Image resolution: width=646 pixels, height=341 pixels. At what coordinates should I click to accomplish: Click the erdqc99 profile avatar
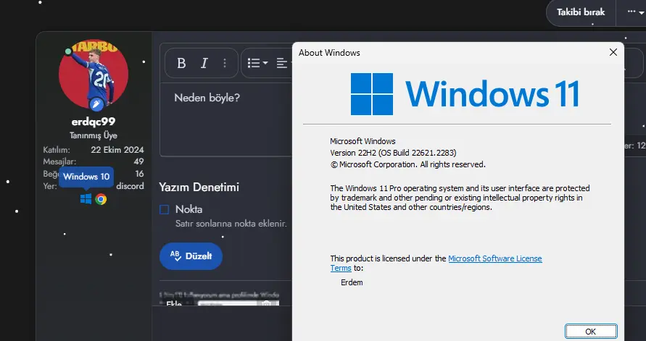coord(93,75)
